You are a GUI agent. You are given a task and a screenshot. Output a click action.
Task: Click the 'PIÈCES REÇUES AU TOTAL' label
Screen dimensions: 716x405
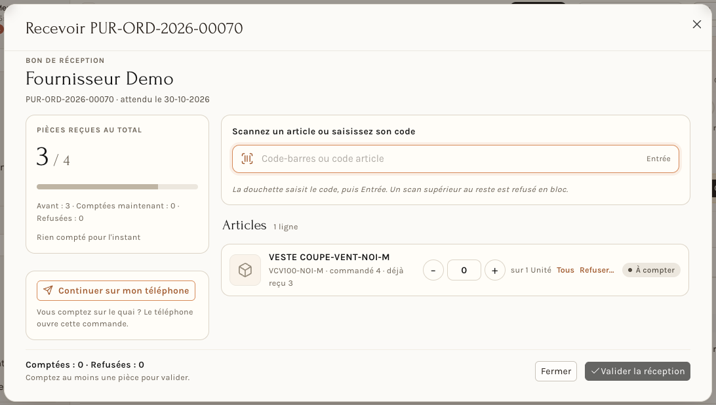(89, 130)
